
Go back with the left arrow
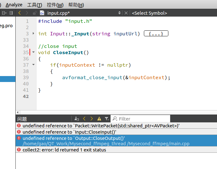click(19, 13)
